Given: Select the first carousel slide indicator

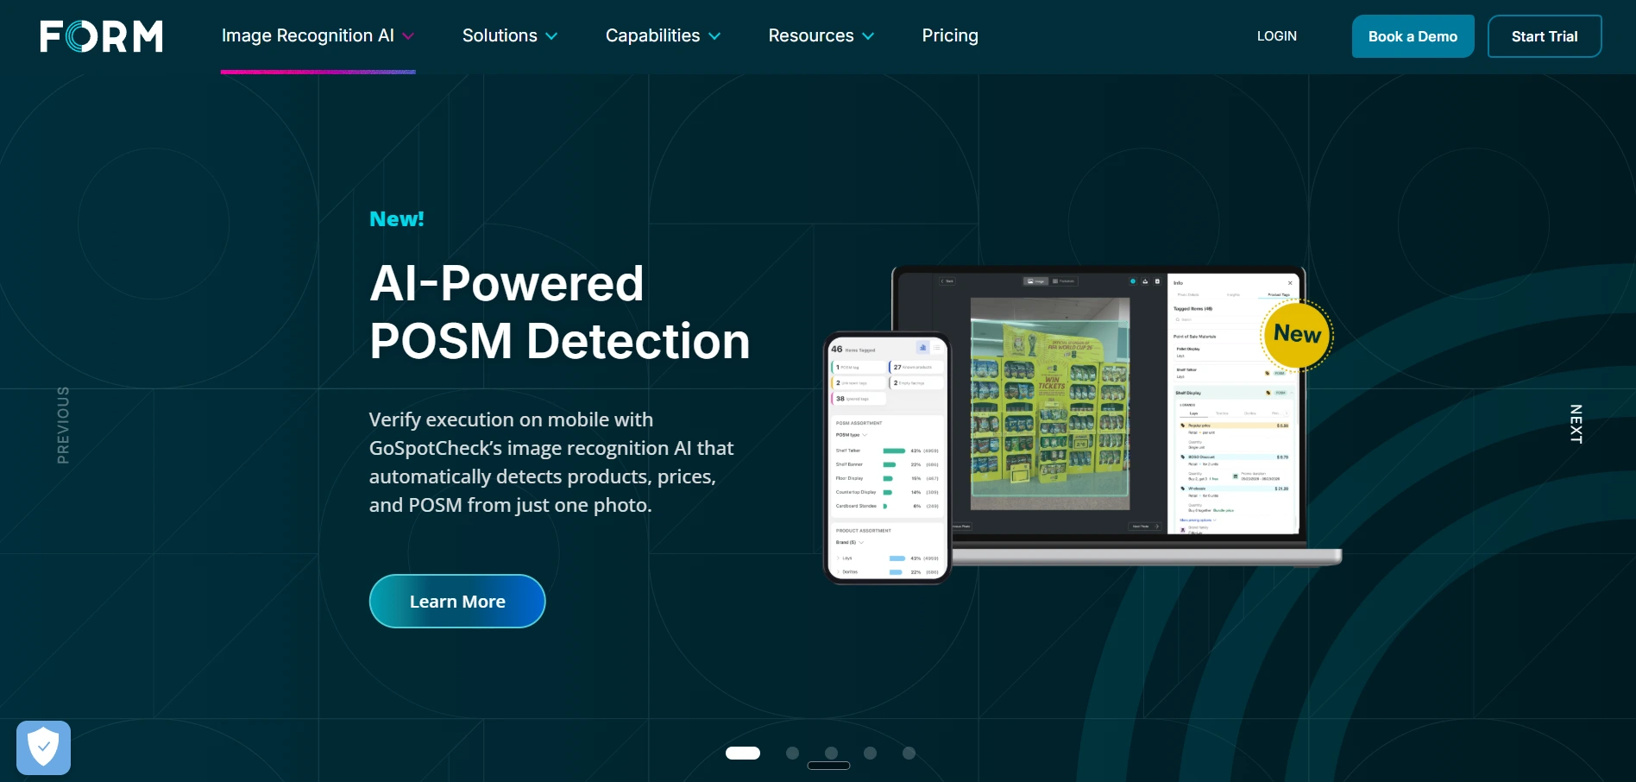Looking at the screenshot, I should [743, 753].
